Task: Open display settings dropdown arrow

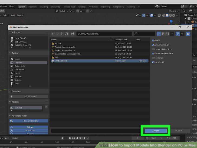Action: 172,34
